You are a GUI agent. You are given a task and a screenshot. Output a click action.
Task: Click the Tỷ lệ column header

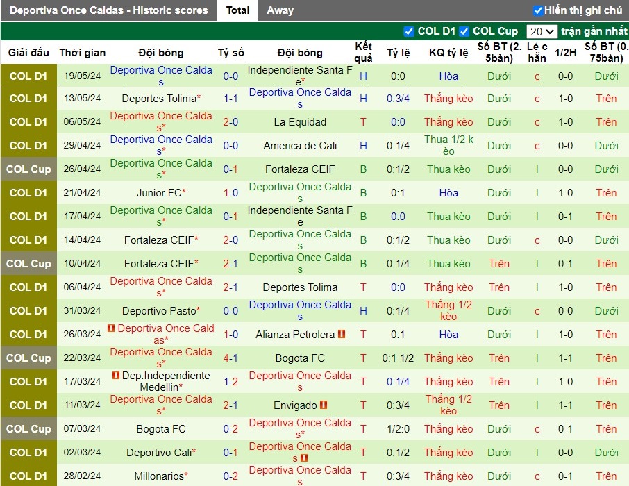398,53
